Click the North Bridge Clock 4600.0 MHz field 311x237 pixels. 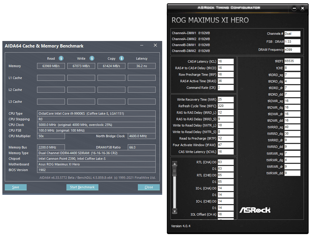142,136
